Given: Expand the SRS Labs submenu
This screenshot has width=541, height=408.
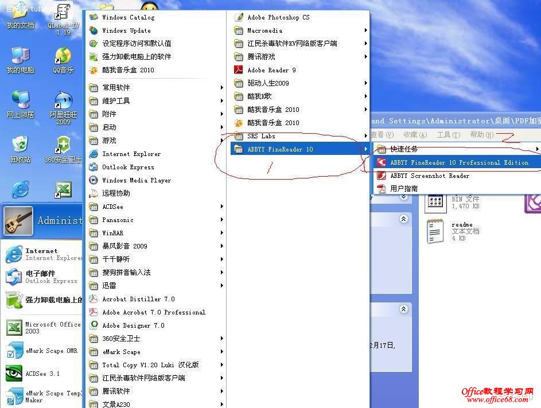Looking at the screenshot, I should [300, 136].
